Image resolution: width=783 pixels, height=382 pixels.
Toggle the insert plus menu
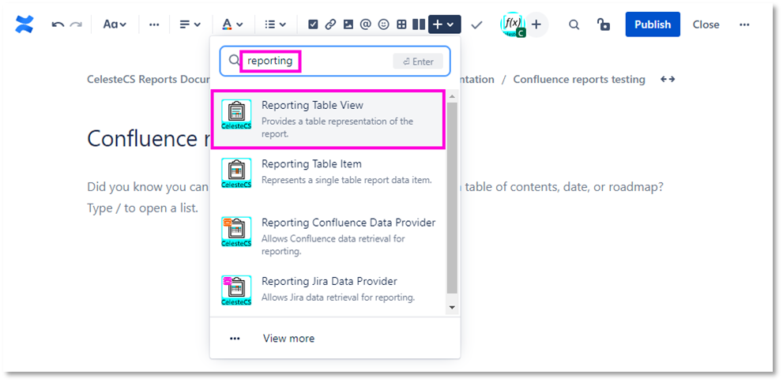click(444, 24)
